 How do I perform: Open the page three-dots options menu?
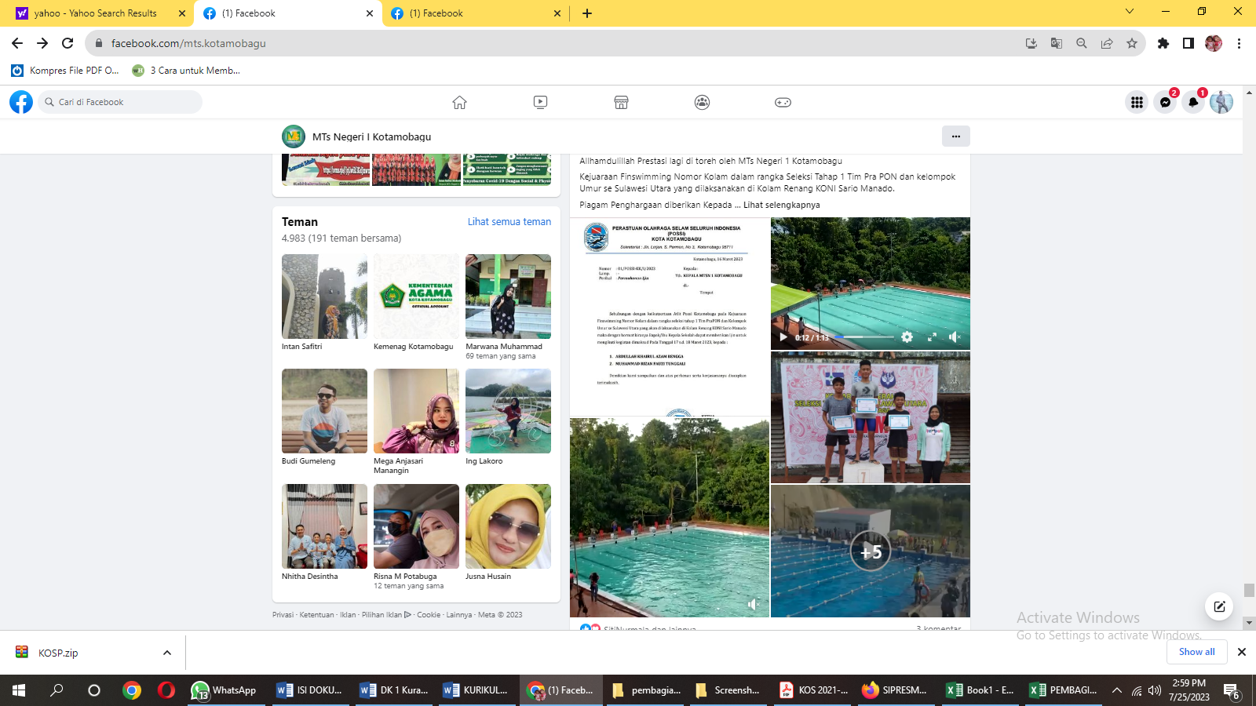click(955, 136)
